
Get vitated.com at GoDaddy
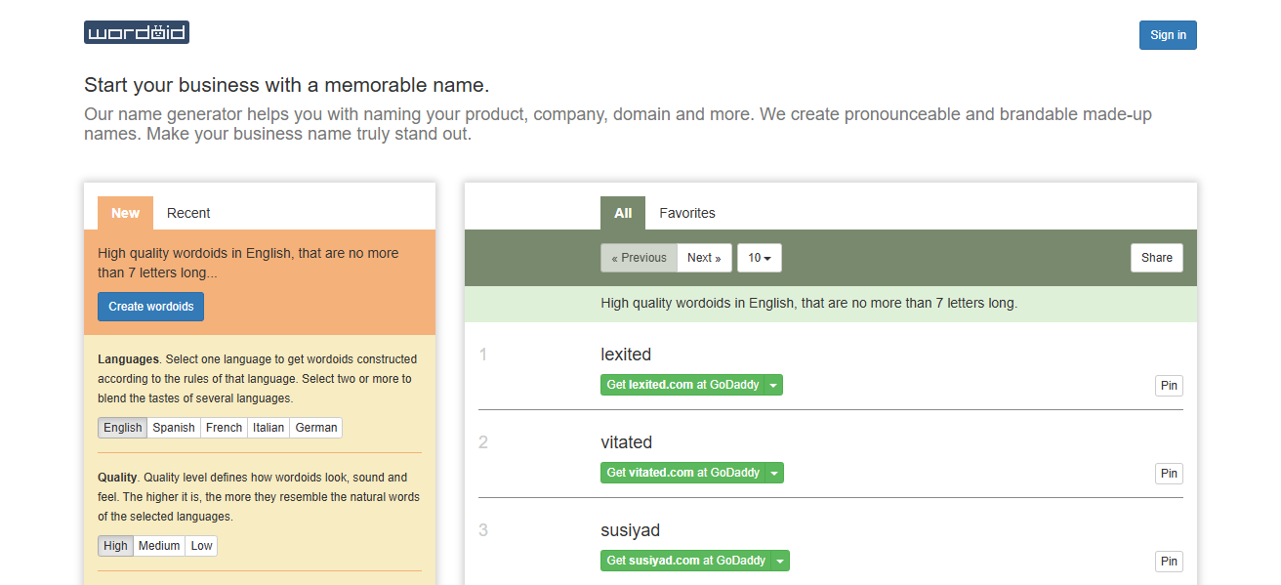pyautogui.click(x=682, y=473)
